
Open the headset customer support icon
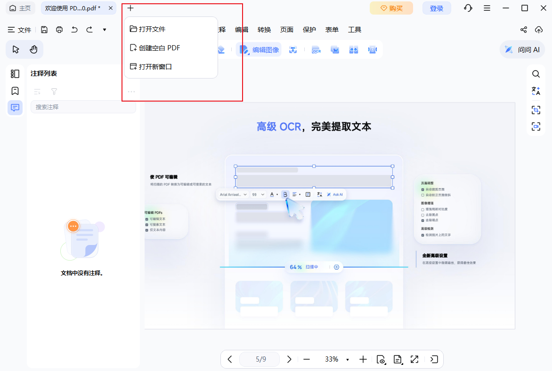[x=468, y=8]
